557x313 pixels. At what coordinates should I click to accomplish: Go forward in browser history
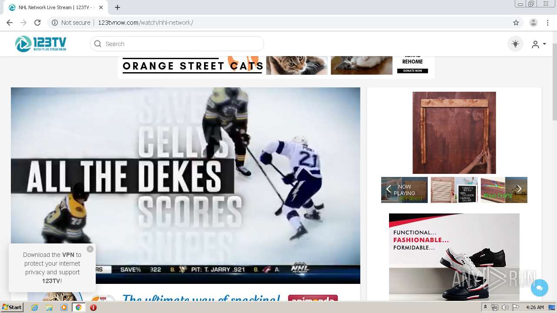(23, 23)
